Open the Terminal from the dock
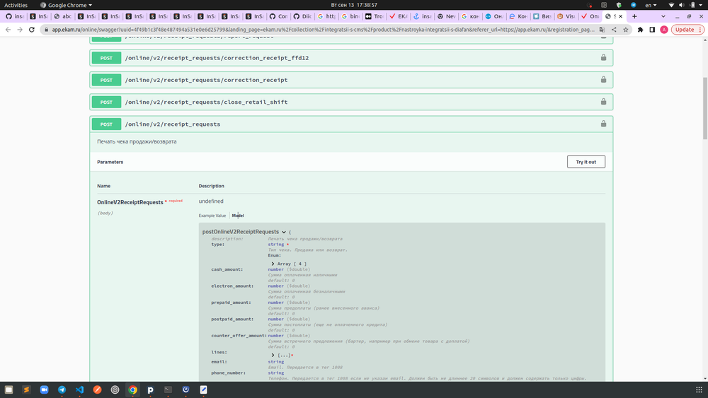 (168, 390)
